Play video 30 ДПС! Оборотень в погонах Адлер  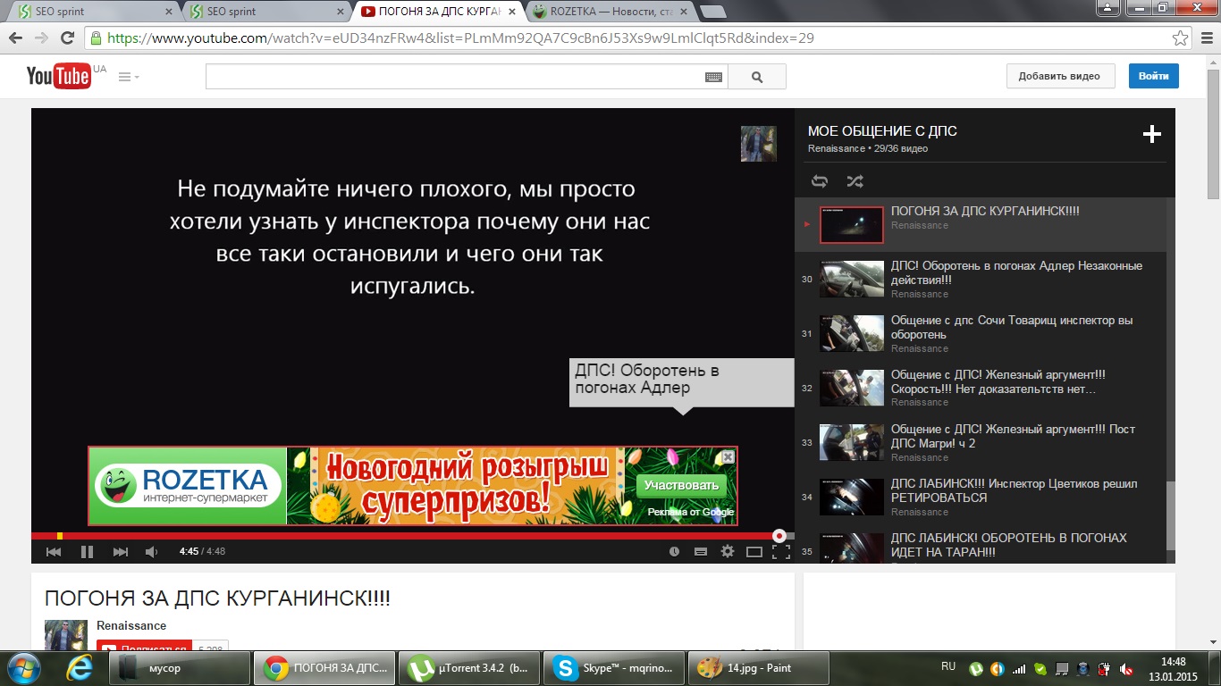[x=981, y=279]
